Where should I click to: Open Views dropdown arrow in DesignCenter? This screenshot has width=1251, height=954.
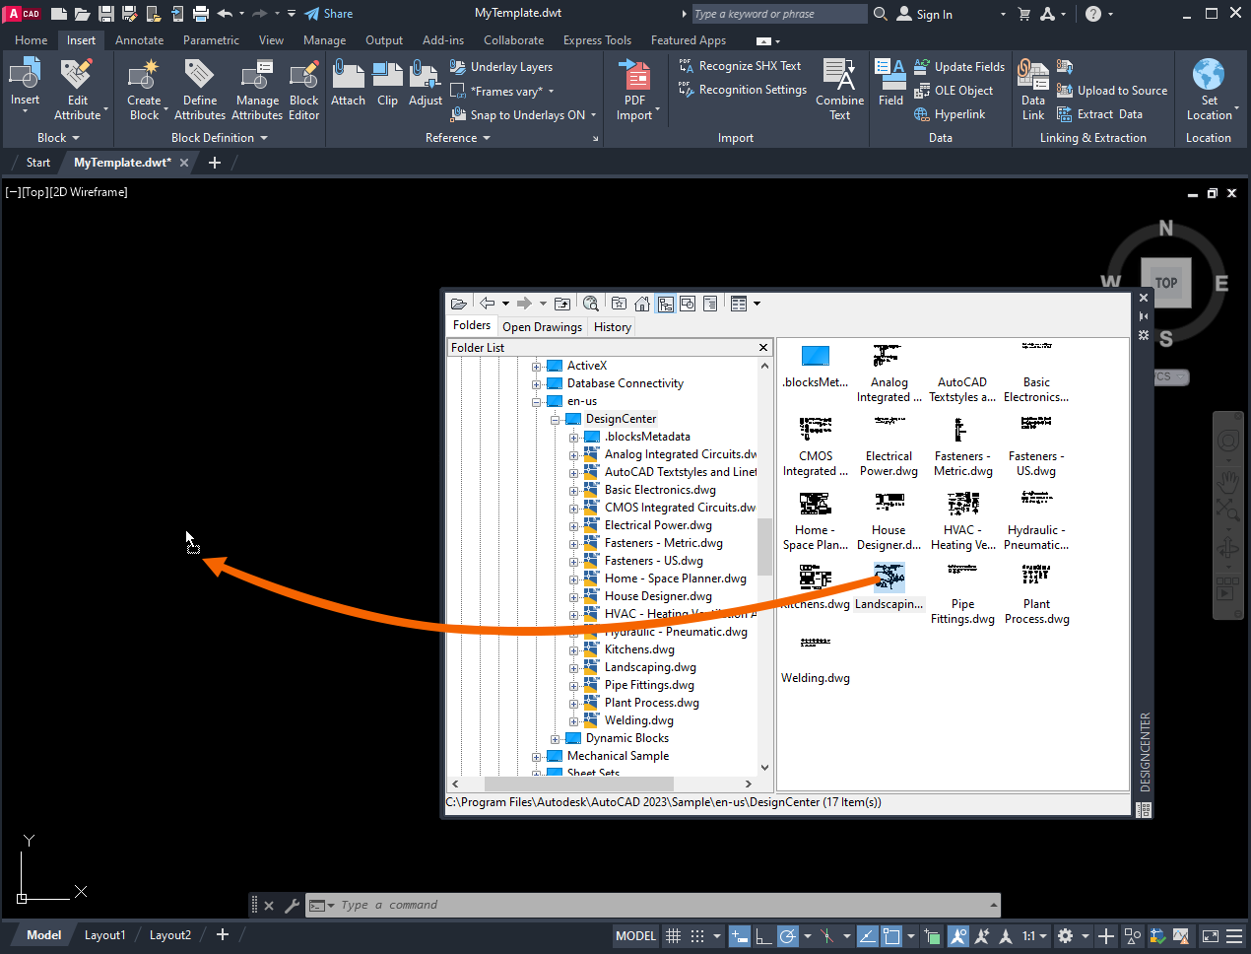click(757, 304)
